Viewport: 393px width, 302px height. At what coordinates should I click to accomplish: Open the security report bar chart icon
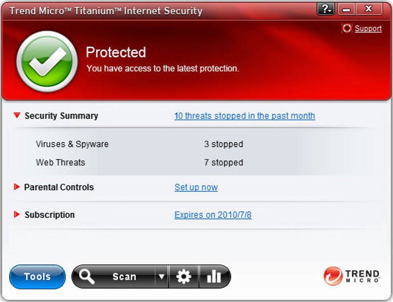(214, 276)
